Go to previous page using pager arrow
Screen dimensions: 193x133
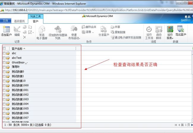(179, 125)
